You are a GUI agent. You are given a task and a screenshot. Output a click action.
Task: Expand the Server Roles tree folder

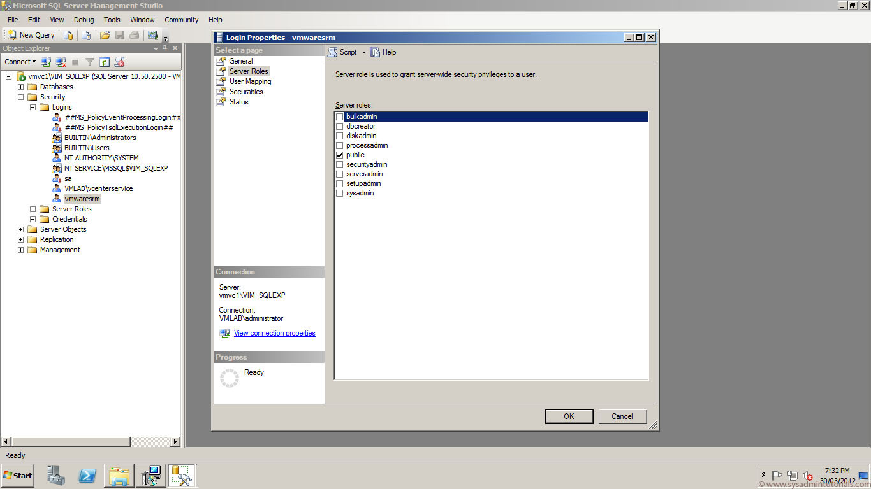(33, 209)
